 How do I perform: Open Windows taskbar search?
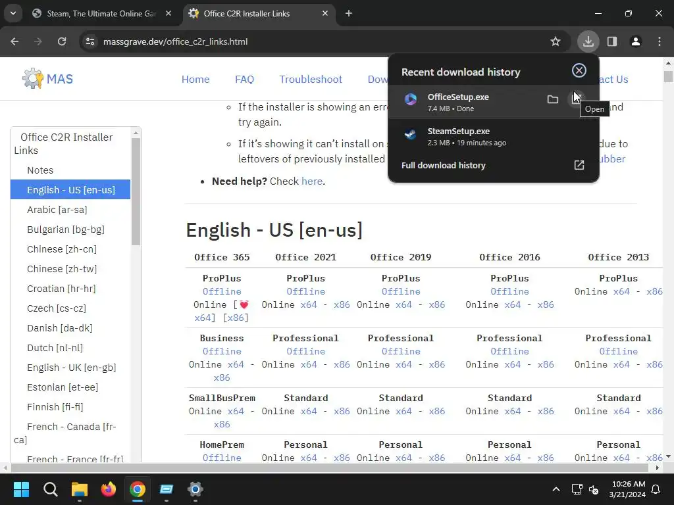50,489
